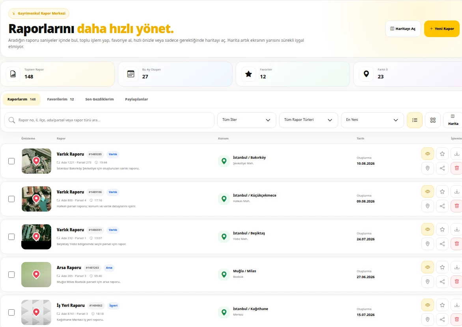Open Varlık Raporu #1489285 title
This screenshot has height=327, width=462.
pyautogui.click(x=71, y=154)
